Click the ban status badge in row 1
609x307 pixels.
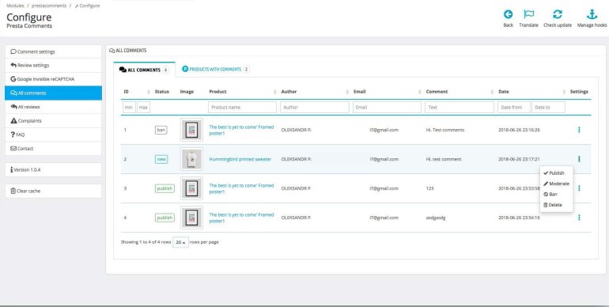[161, 130]
